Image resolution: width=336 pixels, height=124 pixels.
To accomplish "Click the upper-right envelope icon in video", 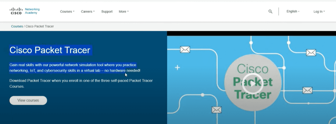I will coord(311,53).
